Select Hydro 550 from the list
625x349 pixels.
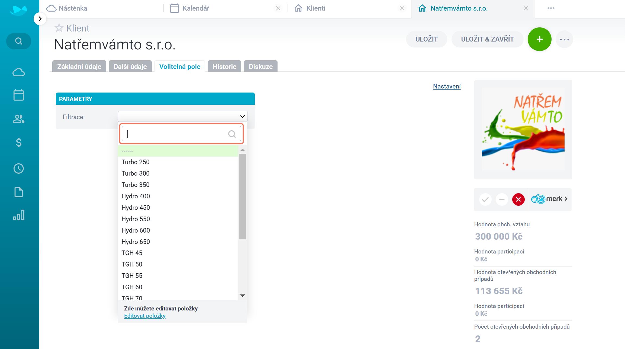(x=178, y=219)
